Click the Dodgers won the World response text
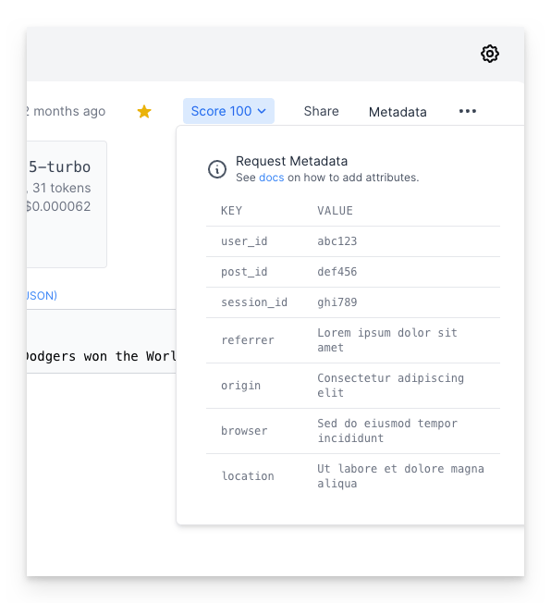The image size is (551, 603). (101, 356)
